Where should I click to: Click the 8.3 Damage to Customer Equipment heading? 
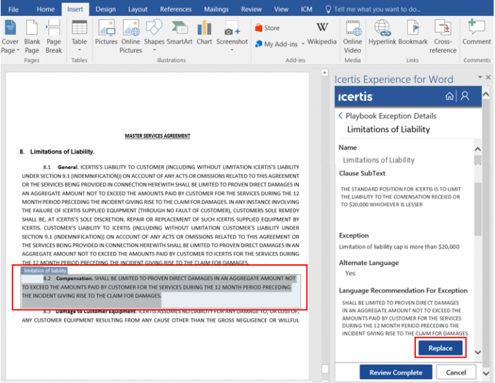96,312
